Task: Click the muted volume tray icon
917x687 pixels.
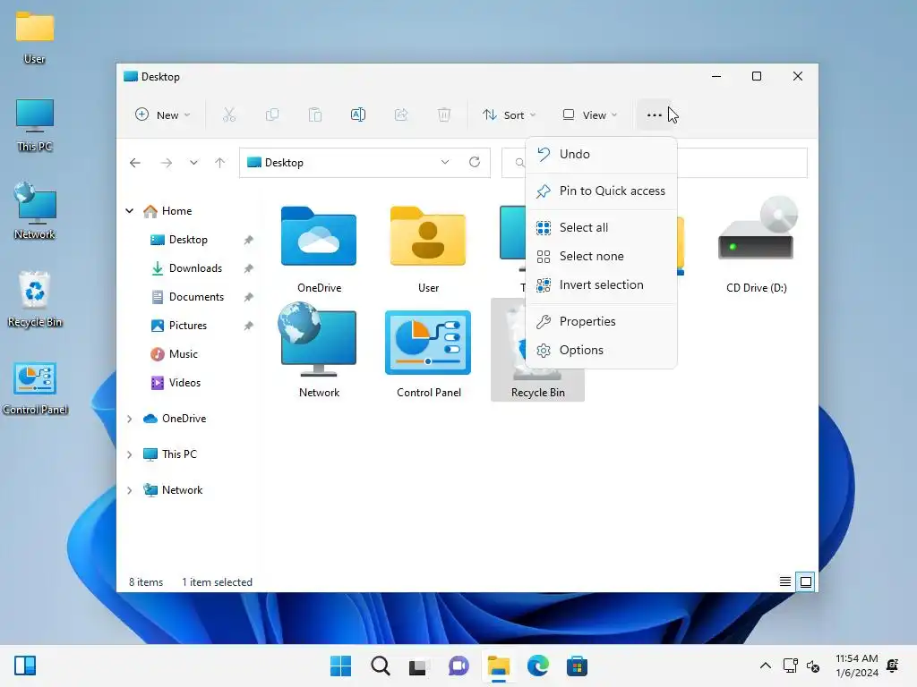Action: pyautogui.click(x=813, y=666)
